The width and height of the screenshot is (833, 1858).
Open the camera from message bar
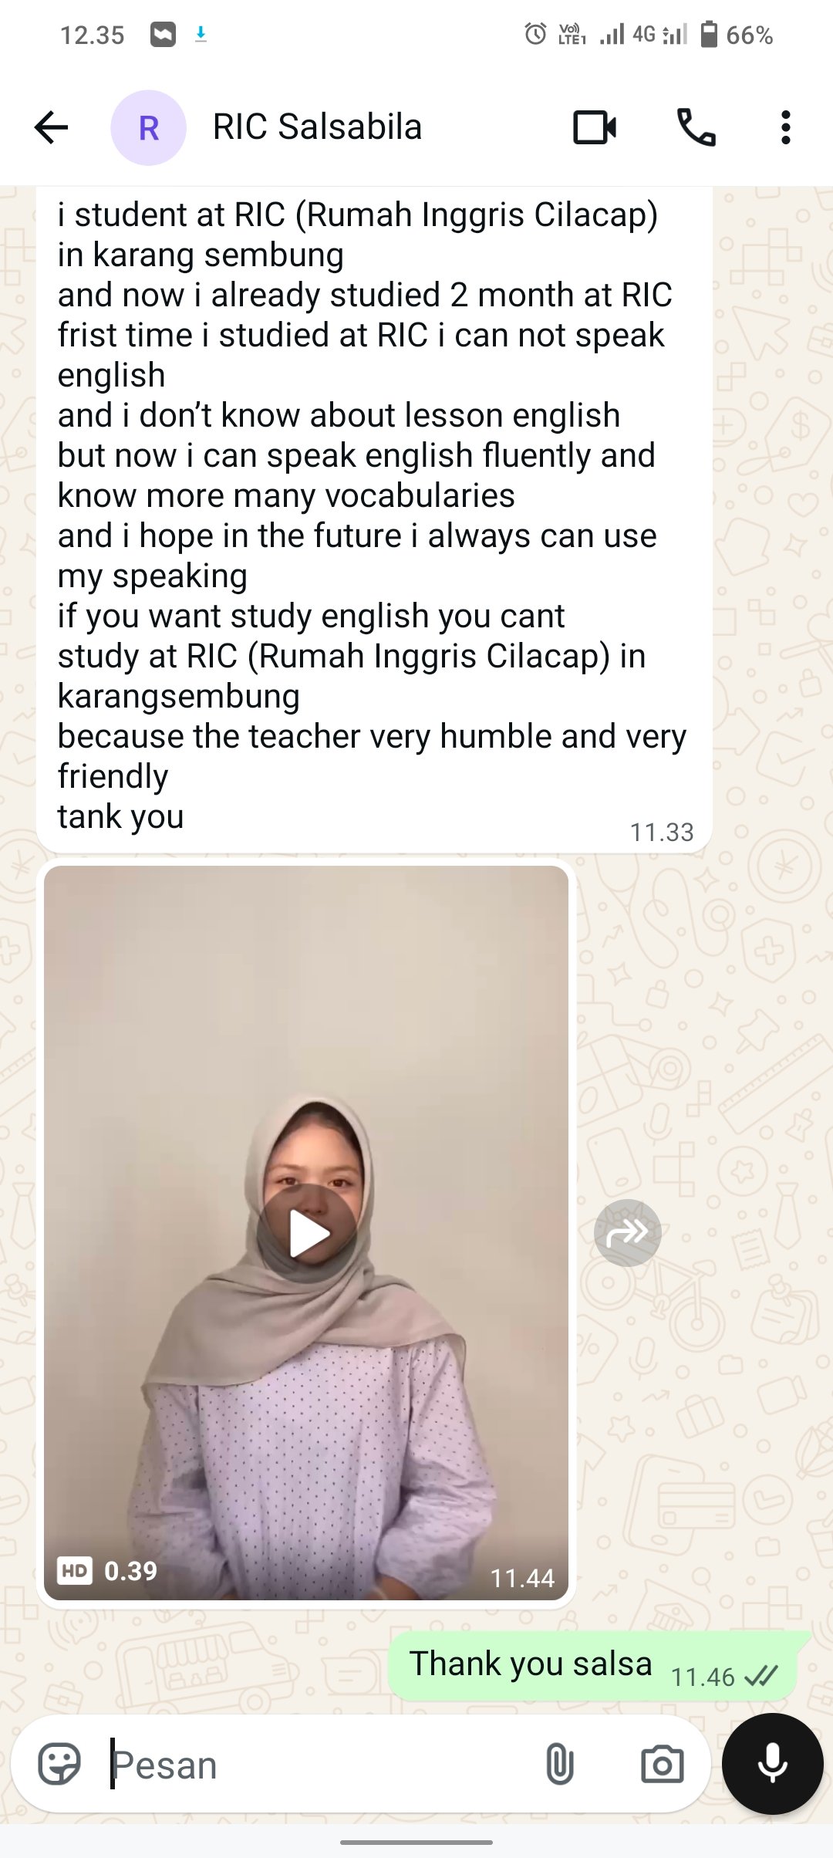click(x=662, y=1764)
